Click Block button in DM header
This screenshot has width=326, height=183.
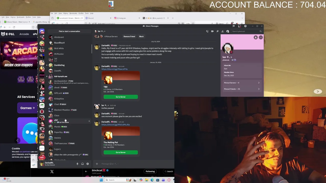click(x=141, y=36)
